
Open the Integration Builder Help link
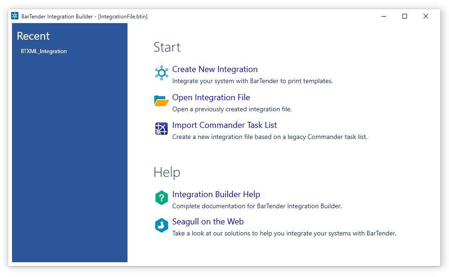[x=216, y=194]
